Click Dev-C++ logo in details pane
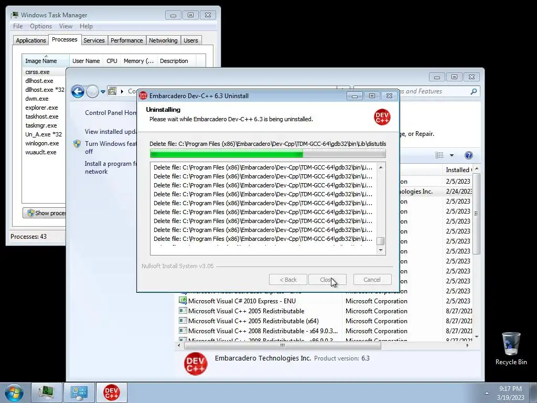This screenshot has height=403, width=537. [196, 364]
